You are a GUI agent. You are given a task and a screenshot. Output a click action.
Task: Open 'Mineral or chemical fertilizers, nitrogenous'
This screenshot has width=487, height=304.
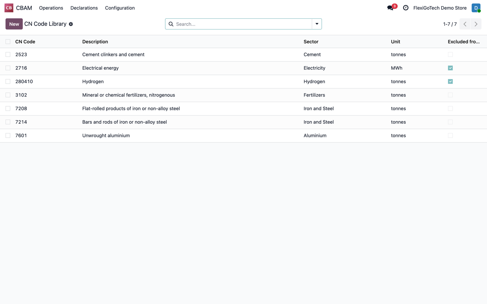(x=129, y=95)
